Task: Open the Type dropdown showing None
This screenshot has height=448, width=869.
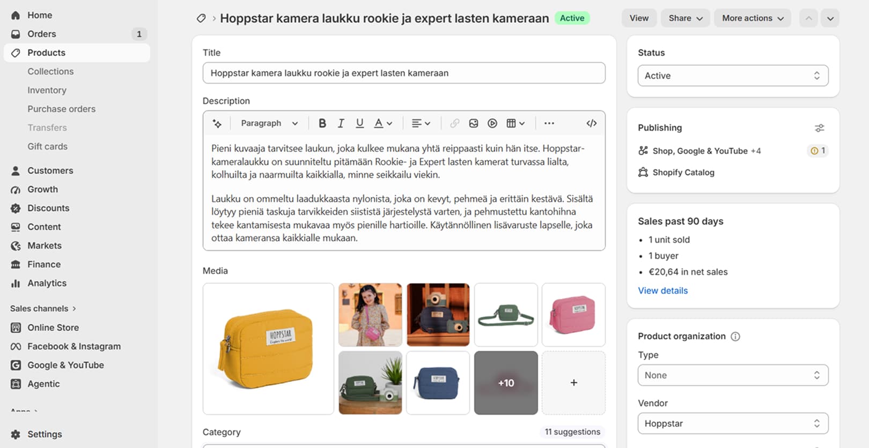Action: [x=733, y=375]
